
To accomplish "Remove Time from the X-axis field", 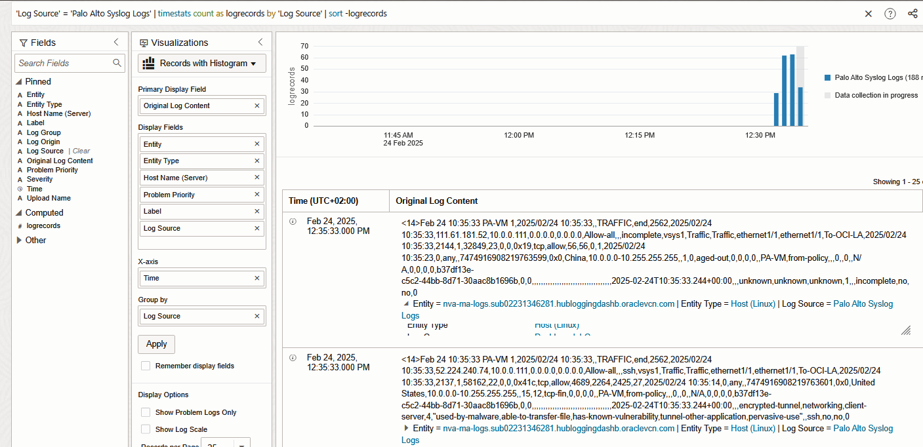I will (258, 278).
